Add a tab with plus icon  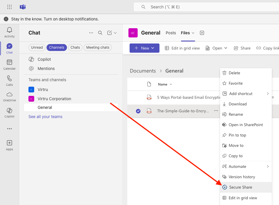pyautogui.click(x=202, y=33)
